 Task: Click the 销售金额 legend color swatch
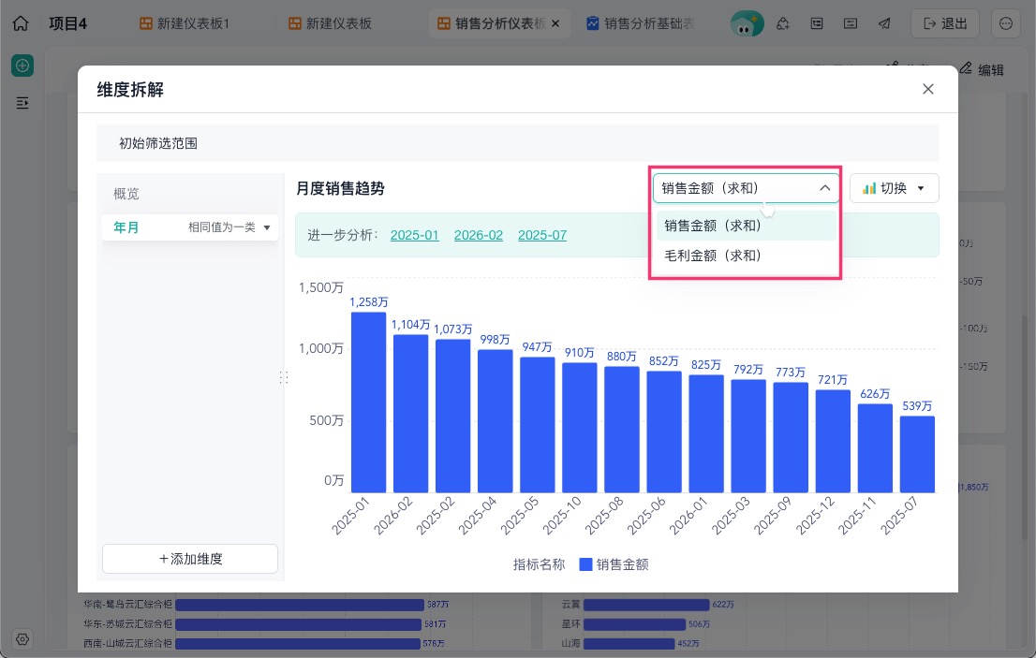(585, 564)
